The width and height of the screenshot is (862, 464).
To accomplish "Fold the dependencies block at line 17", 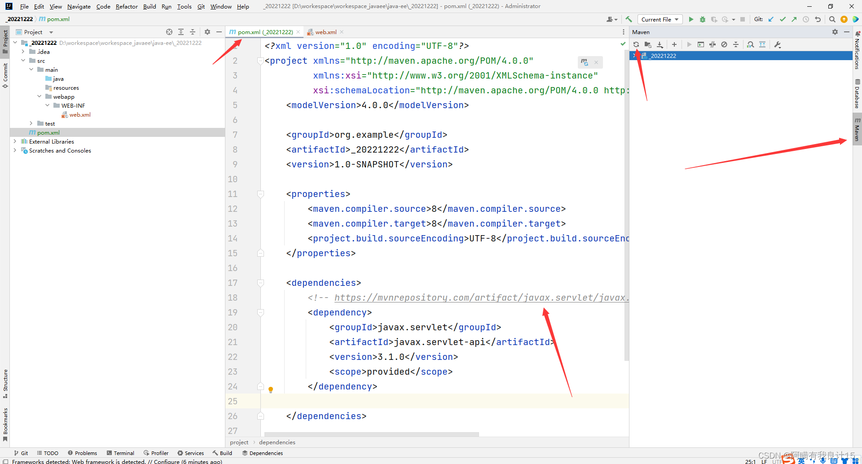I will click(x=260, y=283).
